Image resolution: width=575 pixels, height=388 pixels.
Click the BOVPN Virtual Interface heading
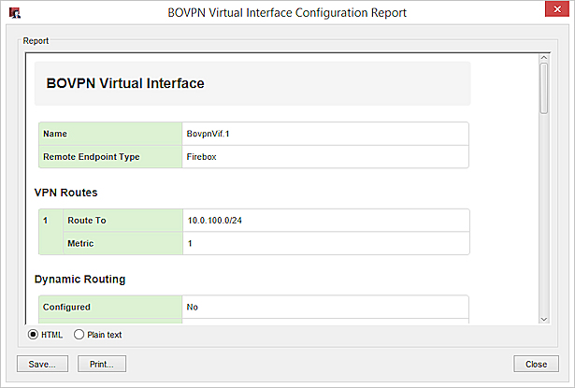125,83
